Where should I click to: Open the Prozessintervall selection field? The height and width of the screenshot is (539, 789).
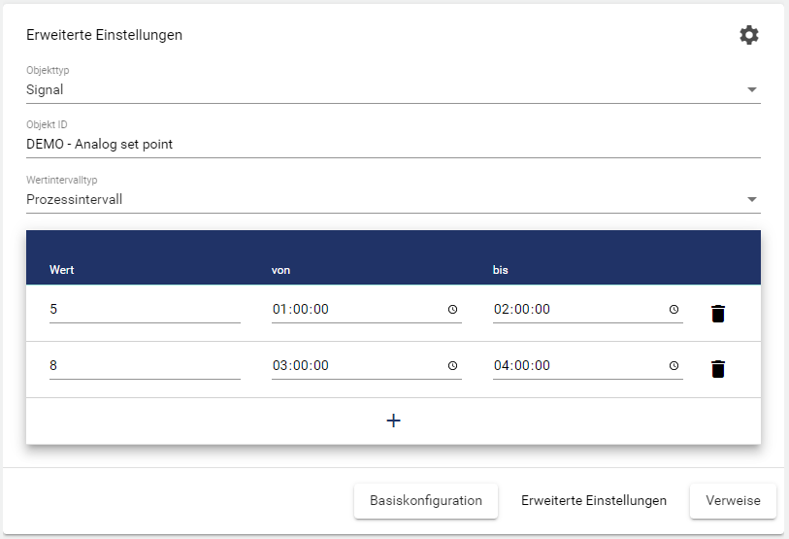pos(378,200)
